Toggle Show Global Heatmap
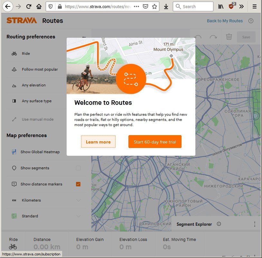Viewport: 262px width, 258px height. point(36,152)
